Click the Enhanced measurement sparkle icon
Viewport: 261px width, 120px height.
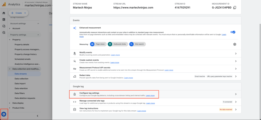[75, 28]
